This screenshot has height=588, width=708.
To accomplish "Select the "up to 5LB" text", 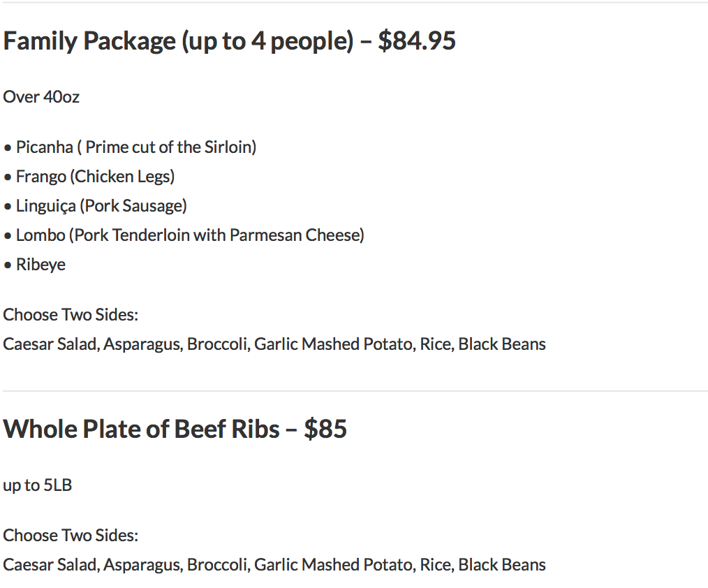I will pyautogui.click(x=38, y=485).
